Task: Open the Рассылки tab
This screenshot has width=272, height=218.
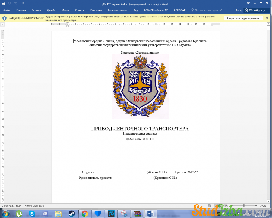Action: pyautogui.click(x=96, y=10)
